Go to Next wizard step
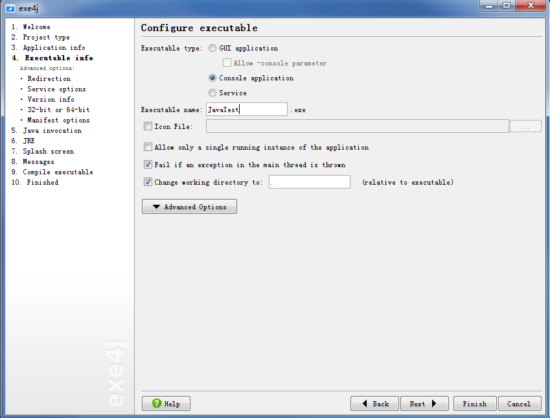The height and width of the screenshot is (418, 550). coord(424,404)
